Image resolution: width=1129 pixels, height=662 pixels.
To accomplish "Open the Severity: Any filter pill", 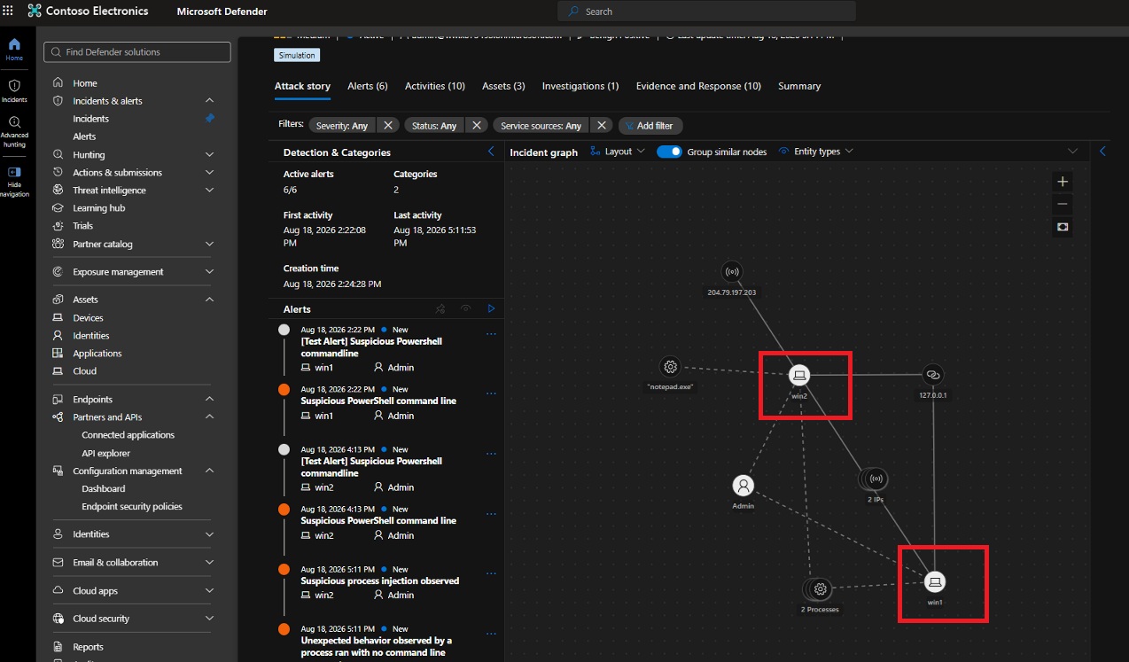I will [x=342, y=125].
